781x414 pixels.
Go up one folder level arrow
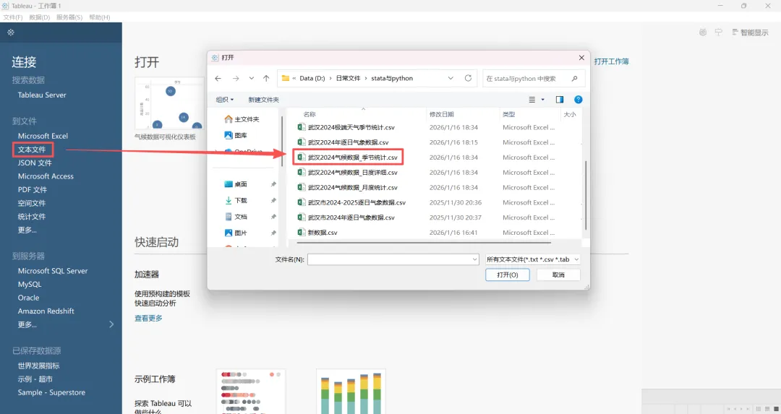266,78
